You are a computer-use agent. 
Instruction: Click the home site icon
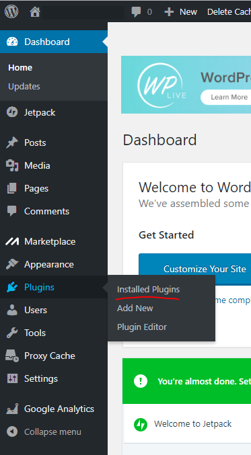[35, 12]
